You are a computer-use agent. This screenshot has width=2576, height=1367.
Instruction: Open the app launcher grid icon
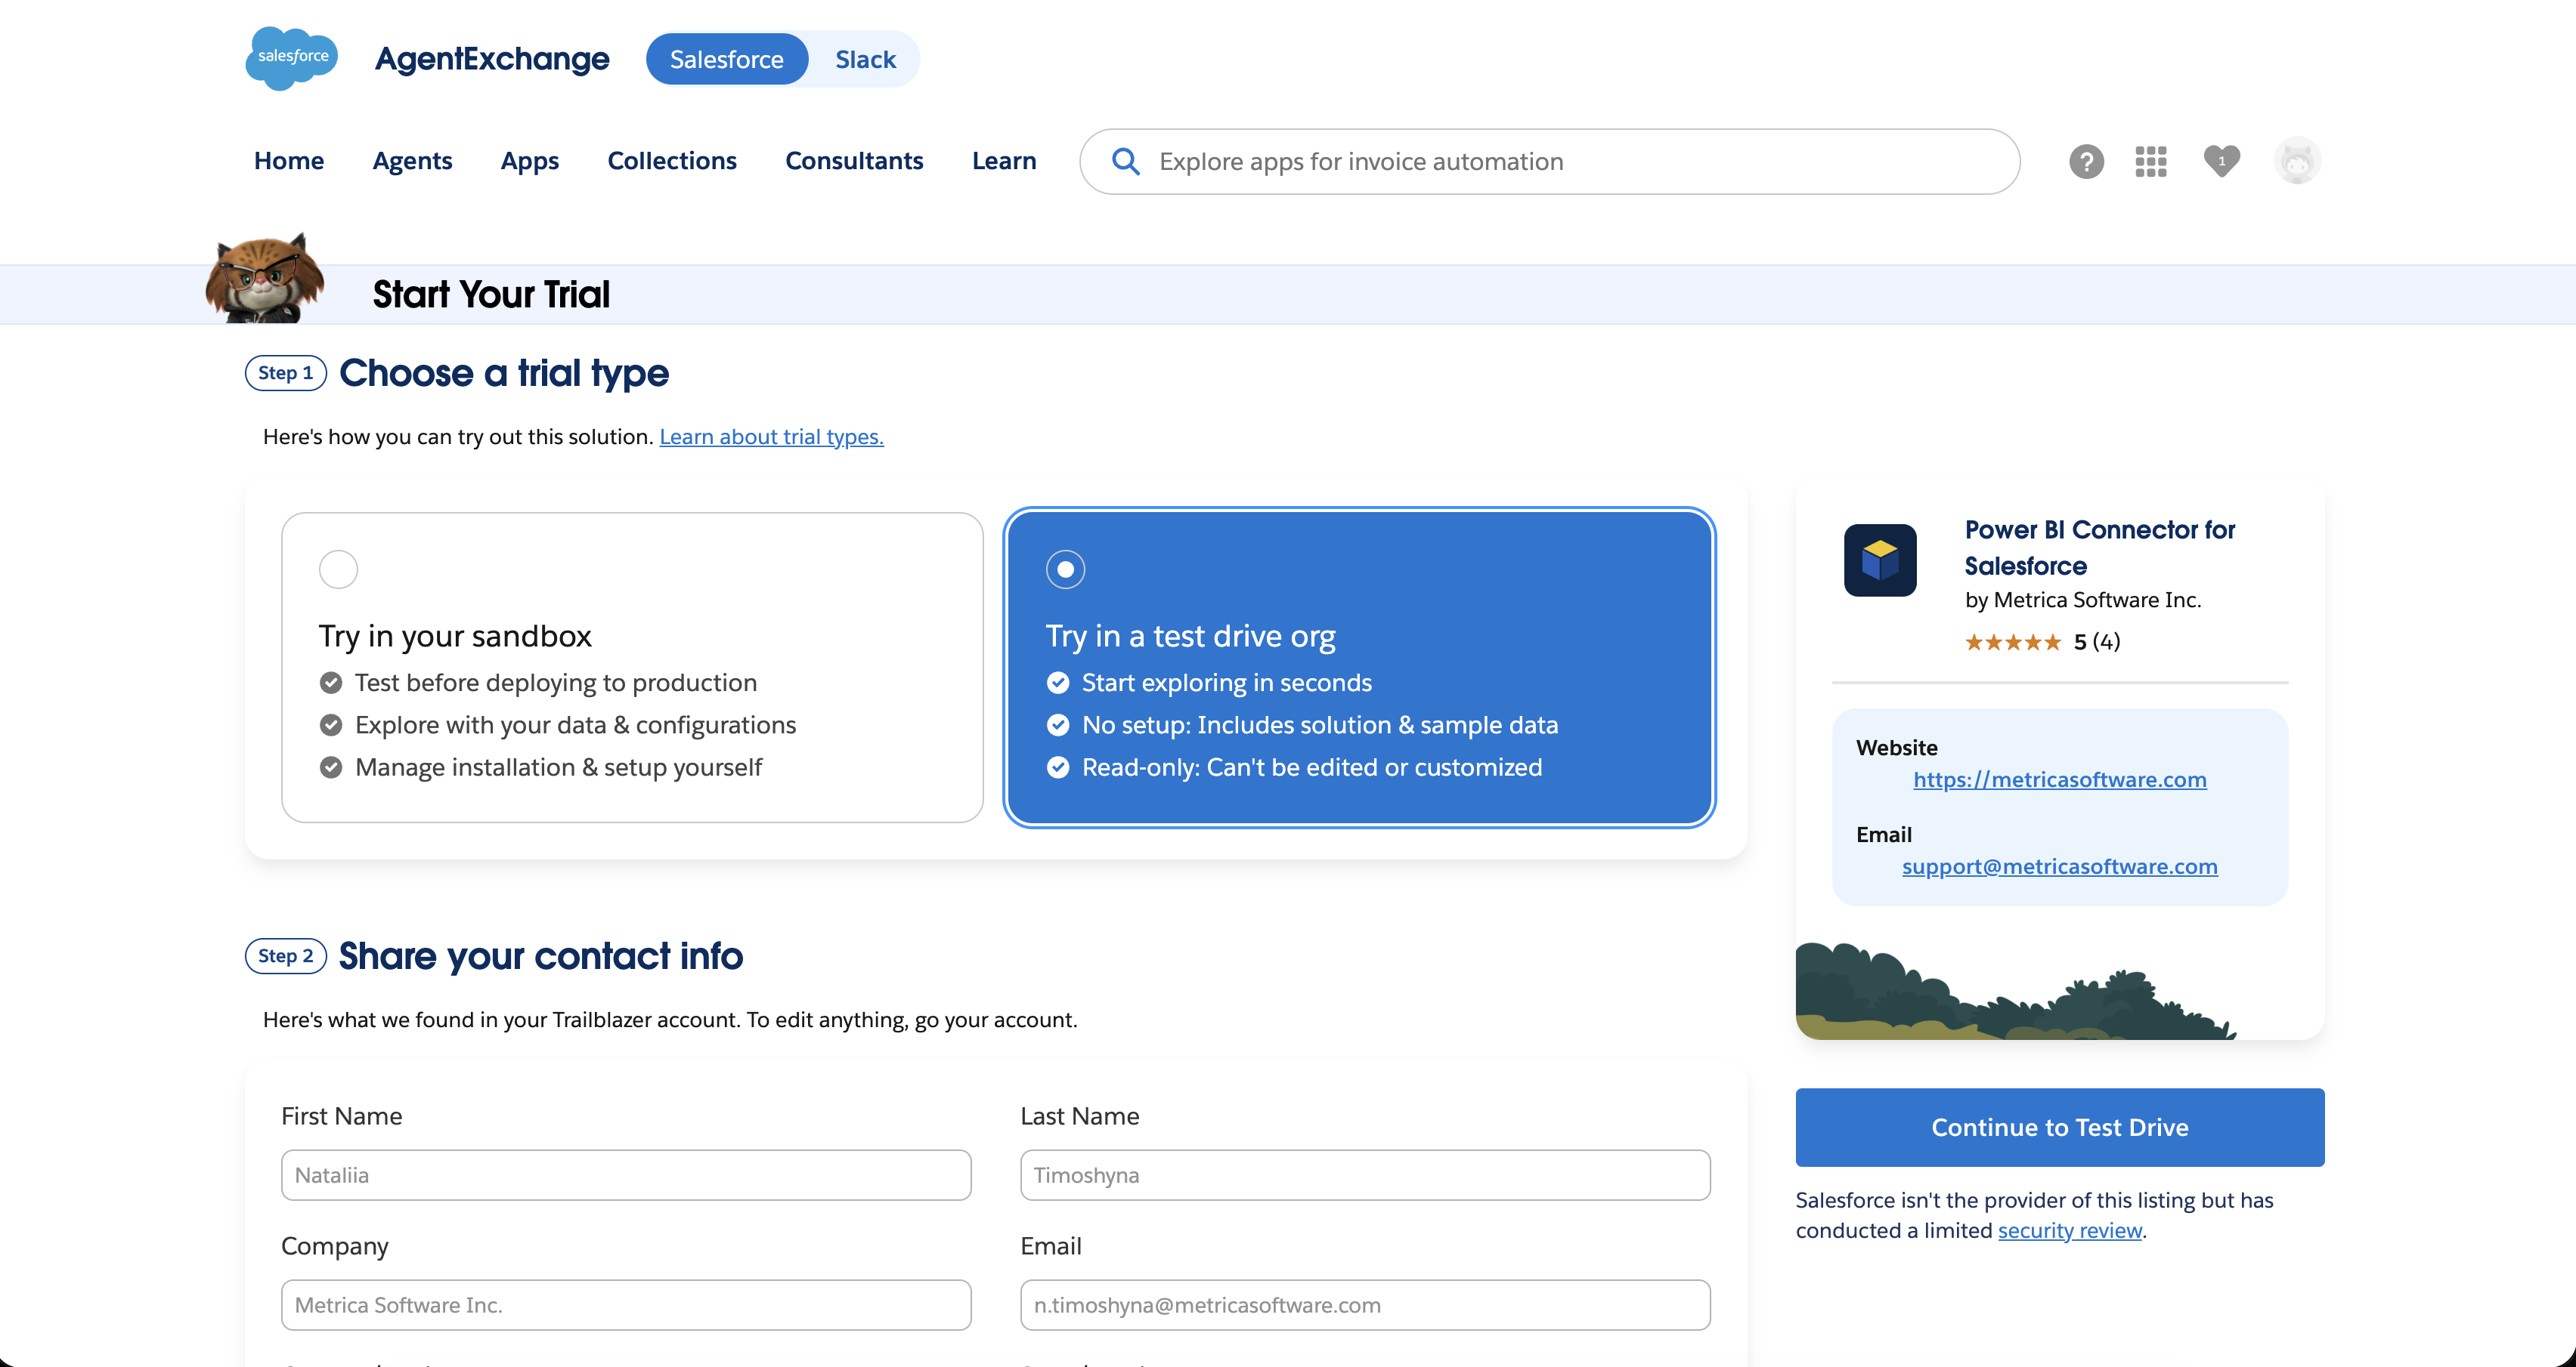(x=2150, y=161)
